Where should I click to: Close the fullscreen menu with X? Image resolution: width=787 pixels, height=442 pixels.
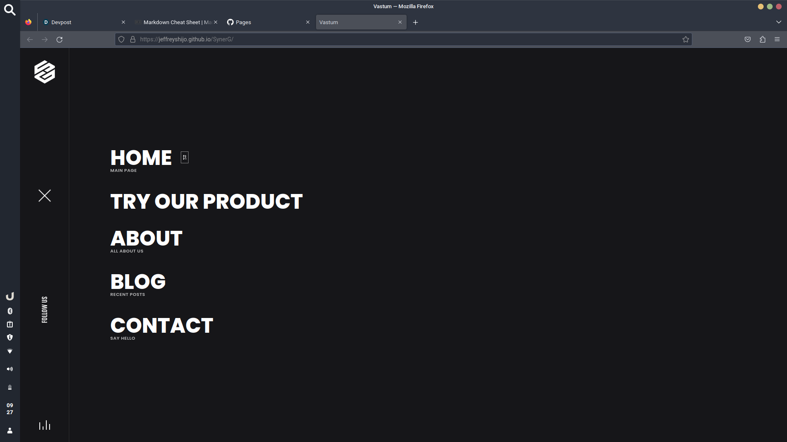pyautogui.click(x=45, y=196)
